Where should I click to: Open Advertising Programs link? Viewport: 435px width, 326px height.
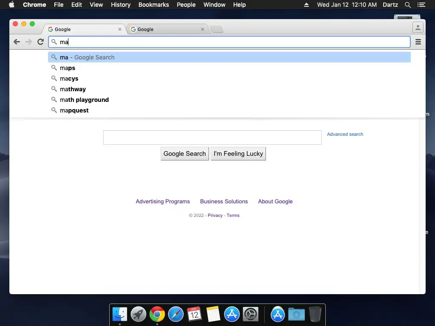(x=163, y=202)
